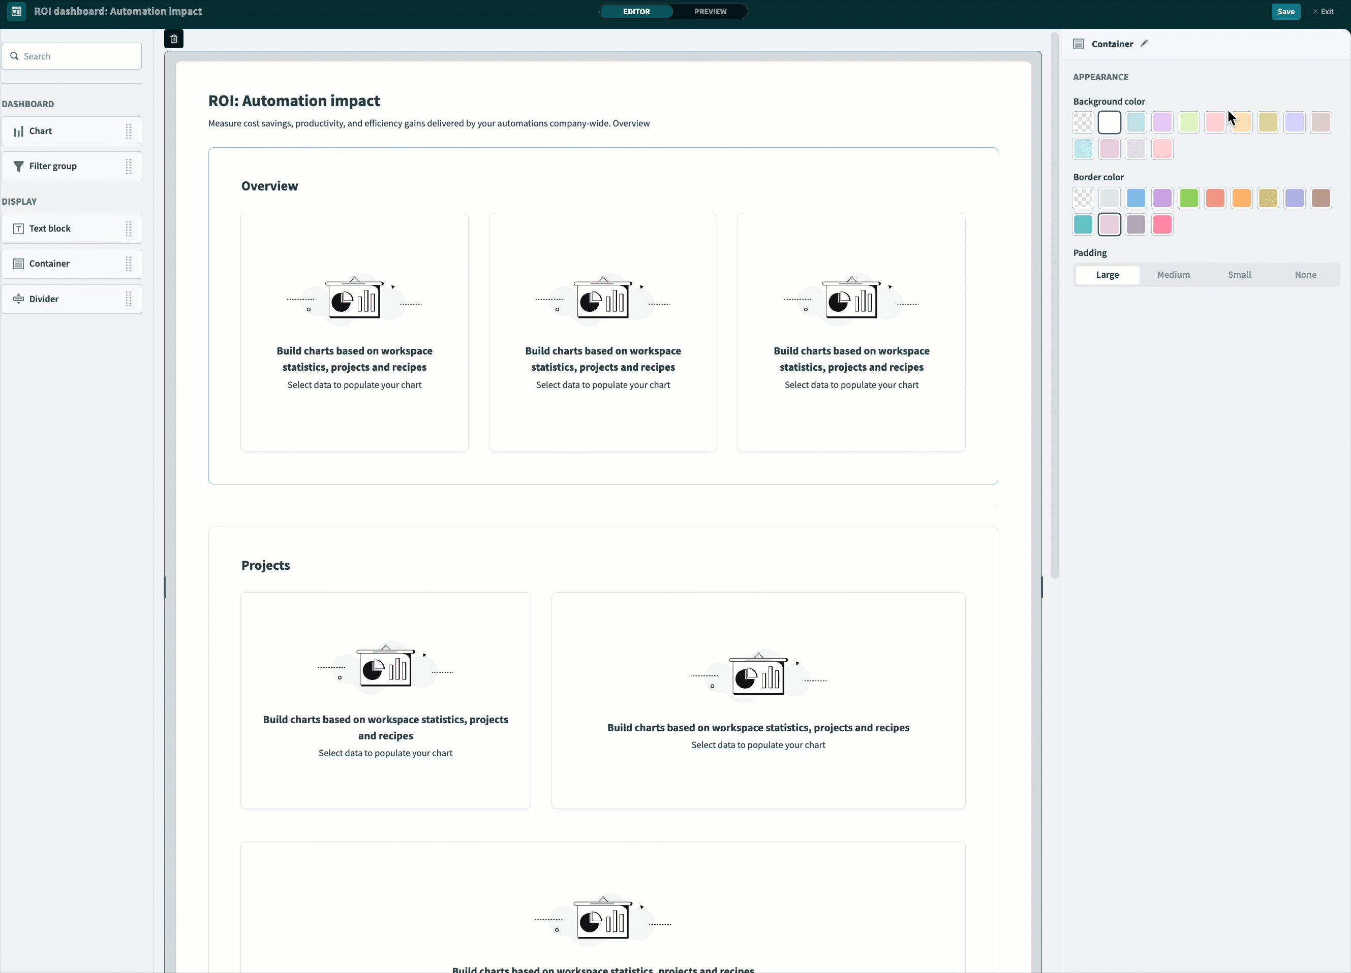The image size is (1351, 973).
Task: Switch to EDITOR mode
Action: click(636, 11)
